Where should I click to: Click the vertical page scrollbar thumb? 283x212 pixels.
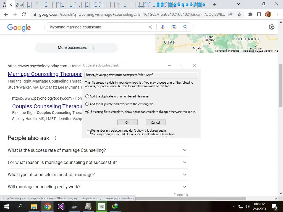[x=281, y=86]
